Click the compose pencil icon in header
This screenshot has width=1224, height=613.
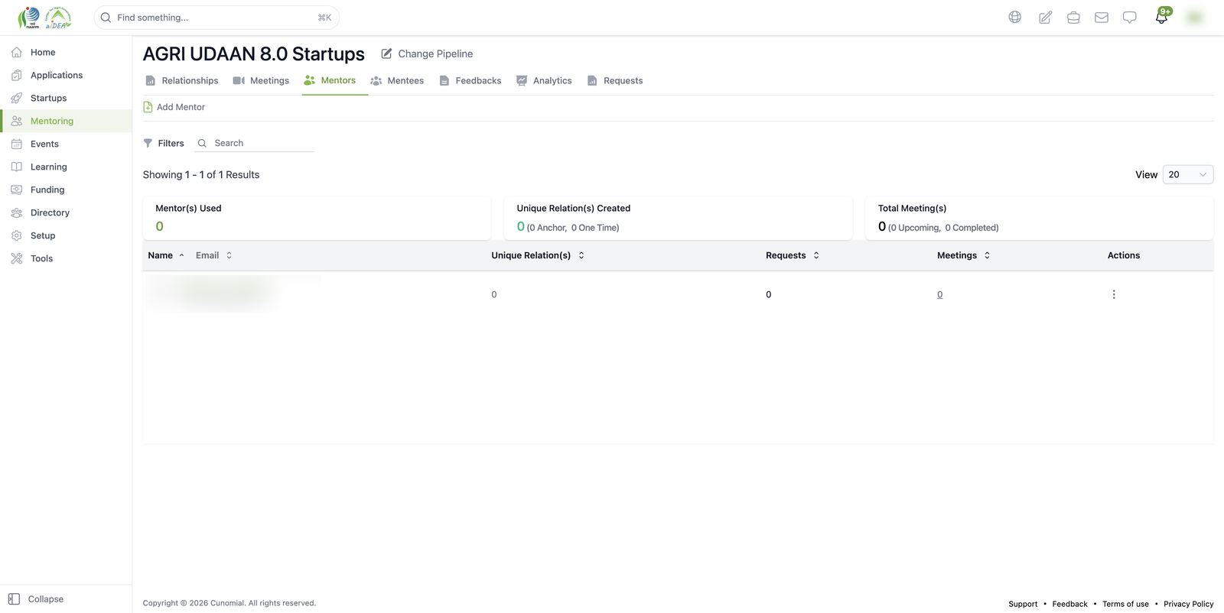coord(1045,17)
